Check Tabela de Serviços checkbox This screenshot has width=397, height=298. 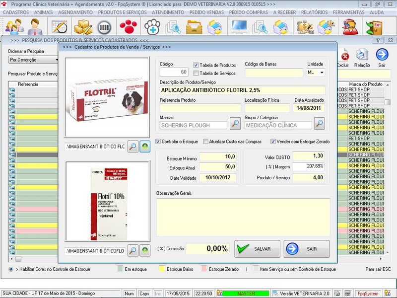click(x=196, y=73)
